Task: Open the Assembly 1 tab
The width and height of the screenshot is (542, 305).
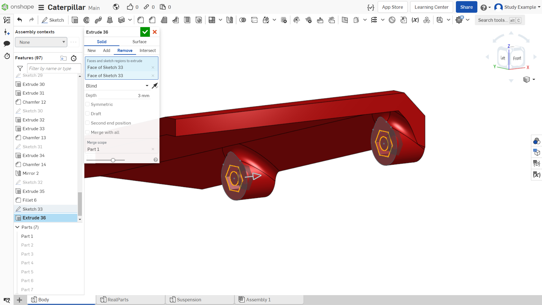Action: (x=269, y=300)
